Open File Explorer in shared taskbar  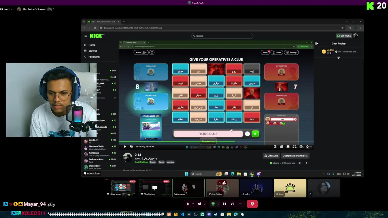click(239, 174)
